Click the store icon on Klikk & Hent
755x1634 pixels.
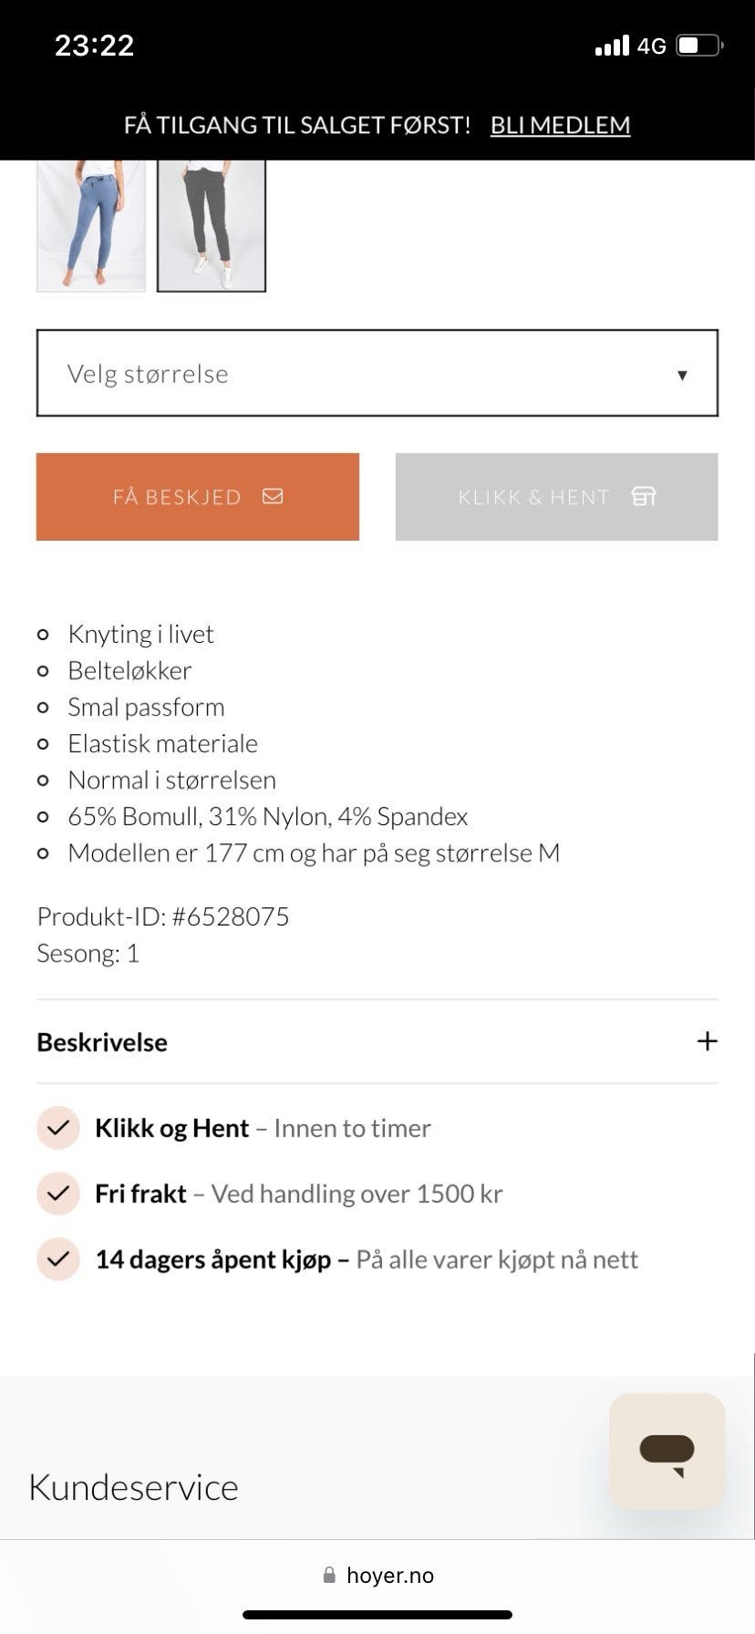click(644, 496)
